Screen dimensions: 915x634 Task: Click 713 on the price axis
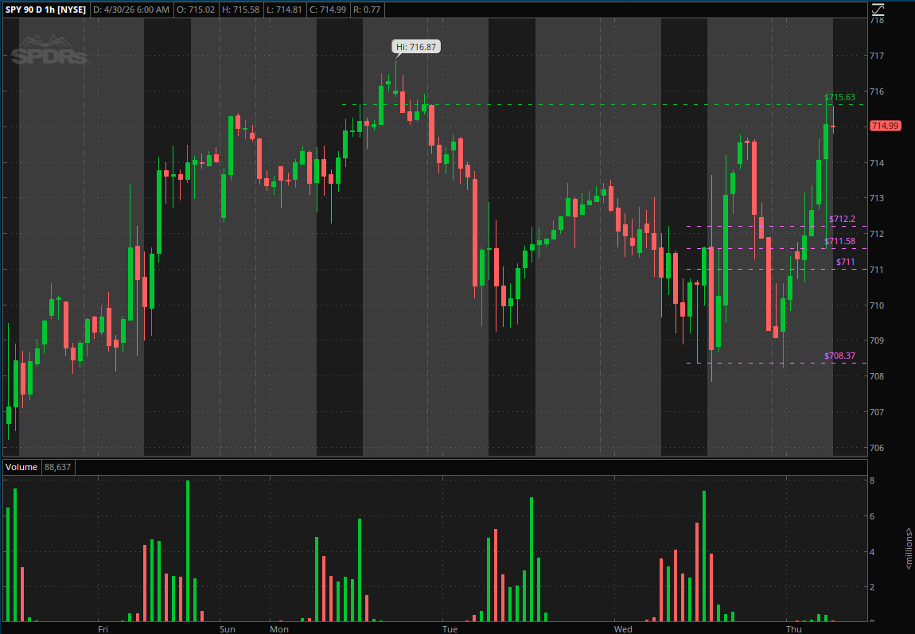877,198
